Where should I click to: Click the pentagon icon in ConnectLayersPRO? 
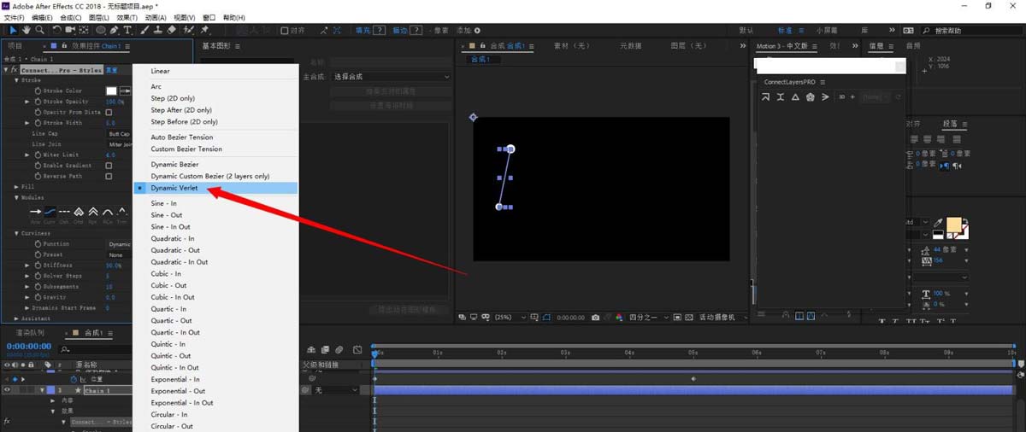[810, 97]
